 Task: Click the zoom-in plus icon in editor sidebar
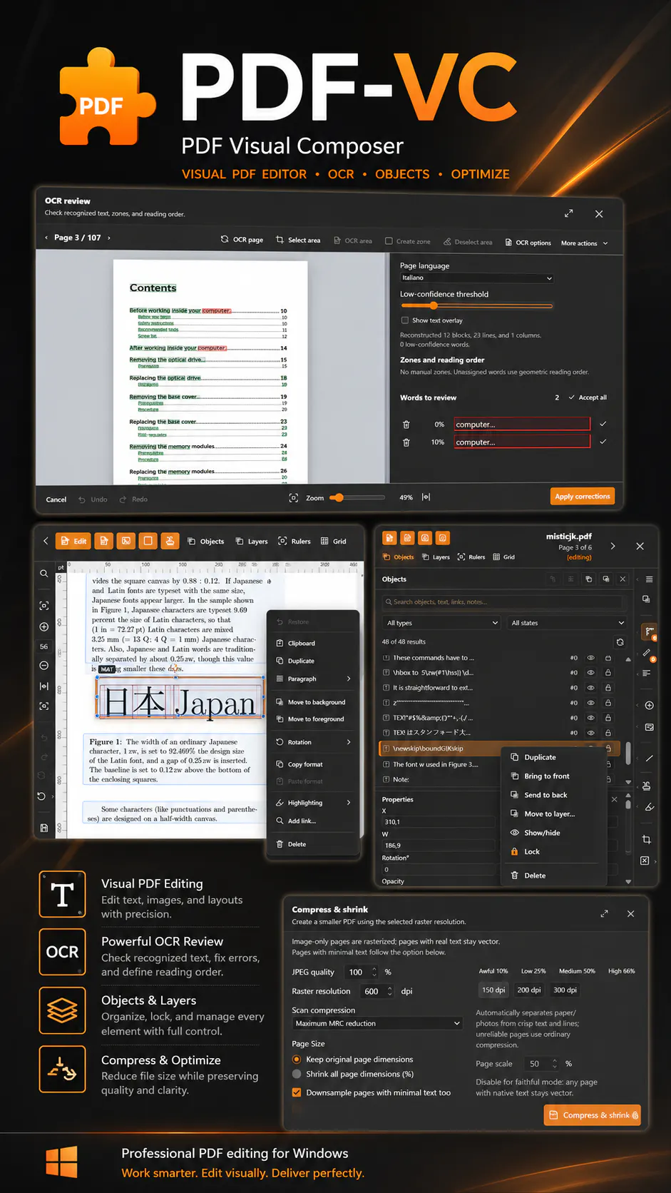[44, 627]
